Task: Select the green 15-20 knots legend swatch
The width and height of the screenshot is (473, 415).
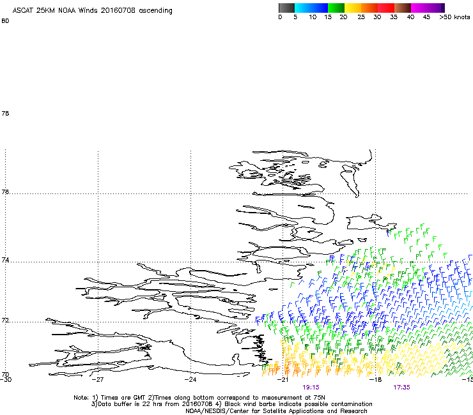Action: 336,8
